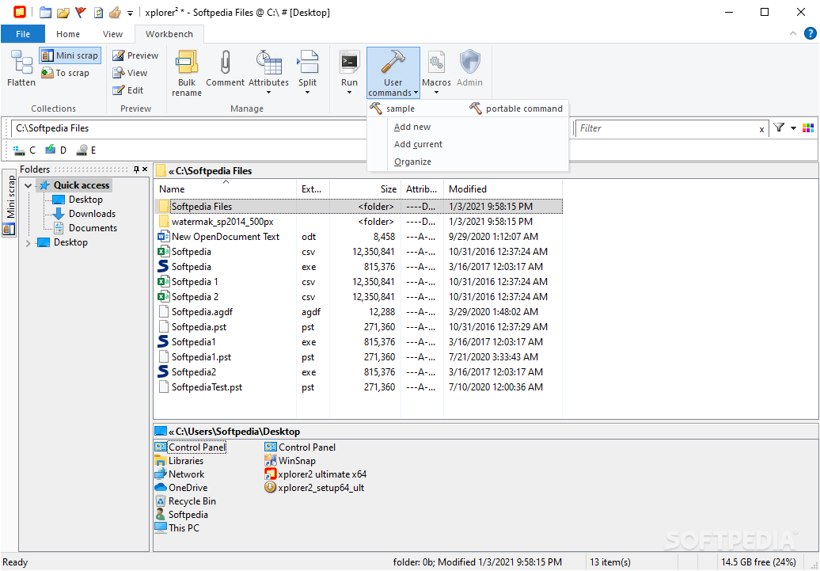Choose Organize in the menu

click(x=412, y=162)
